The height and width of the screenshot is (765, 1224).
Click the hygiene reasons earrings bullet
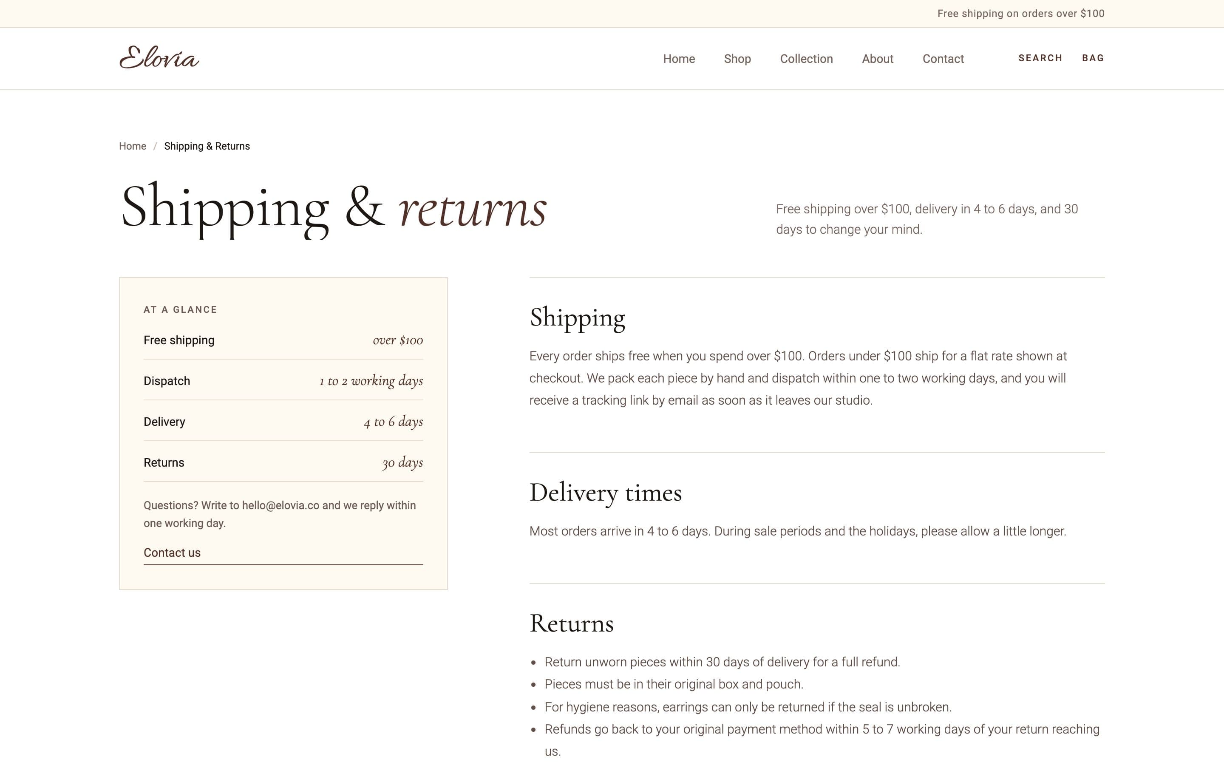748,707
